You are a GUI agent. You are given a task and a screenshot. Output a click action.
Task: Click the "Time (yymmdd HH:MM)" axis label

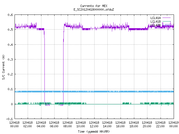94,131
